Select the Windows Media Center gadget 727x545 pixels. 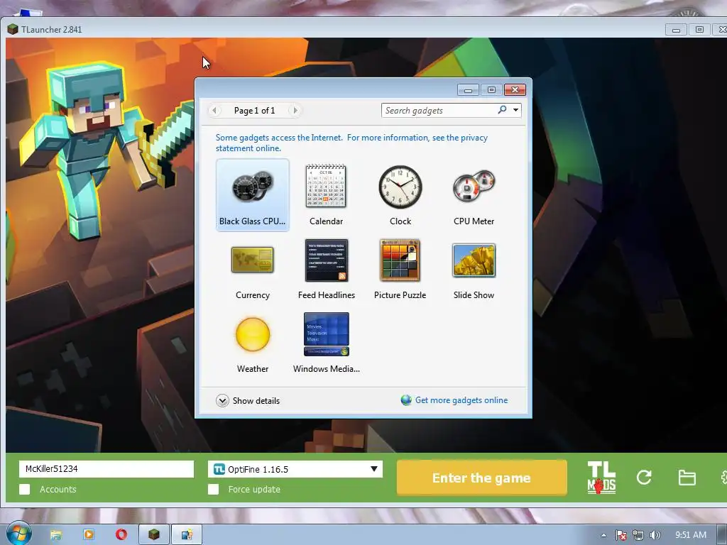click(326, 343)
